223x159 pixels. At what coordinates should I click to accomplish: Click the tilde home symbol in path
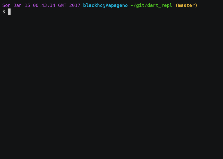(132, 5)
